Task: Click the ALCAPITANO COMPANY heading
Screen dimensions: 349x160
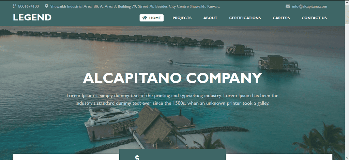Action: click(x=172, y=78)
